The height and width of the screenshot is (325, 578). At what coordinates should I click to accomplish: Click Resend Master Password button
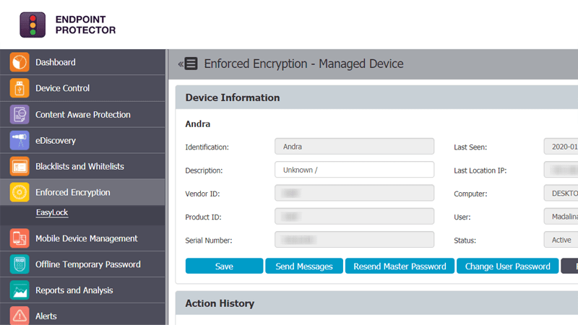[x=400, y=266]
